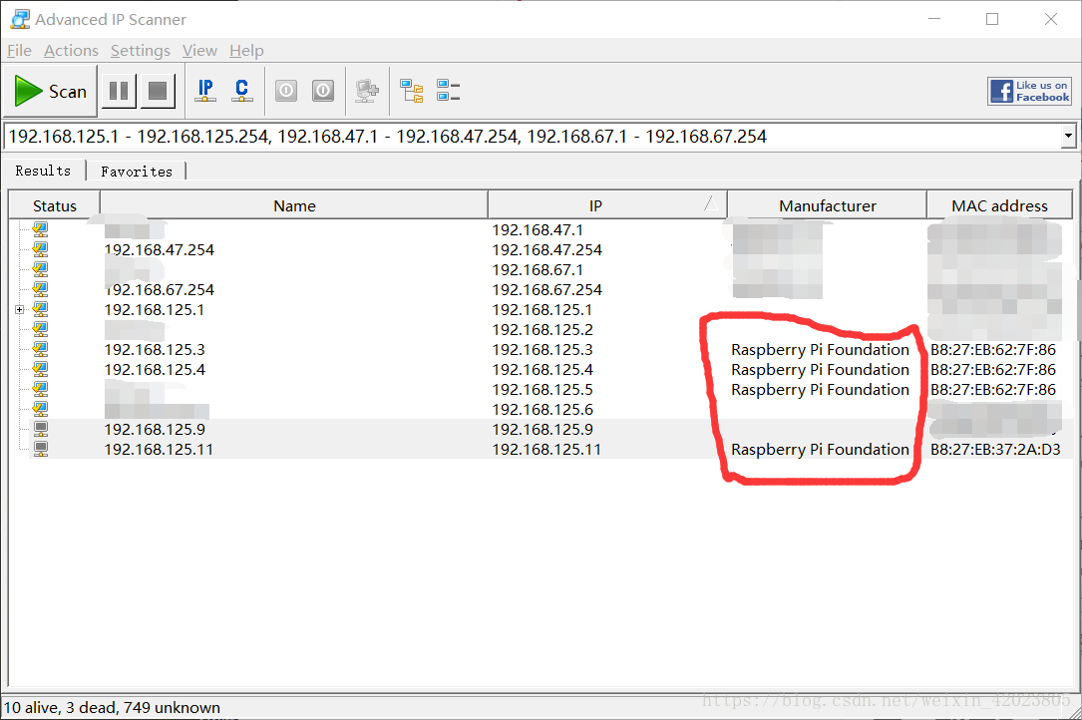This screenshot has height=720, width=1082.
Task: Click status icon of 192.168.125.6 row
Action: [41, 409]
